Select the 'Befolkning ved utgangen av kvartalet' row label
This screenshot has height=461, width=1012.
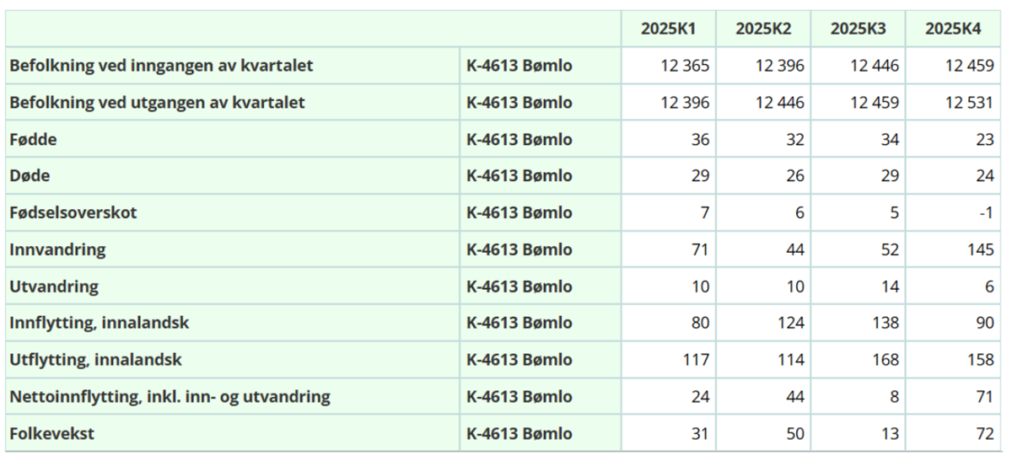157,103
